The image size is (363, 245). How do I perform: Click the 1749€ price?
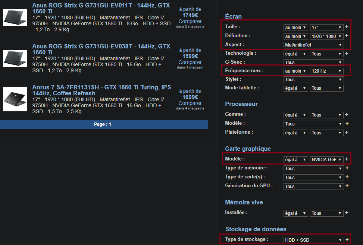click(190, 15)
